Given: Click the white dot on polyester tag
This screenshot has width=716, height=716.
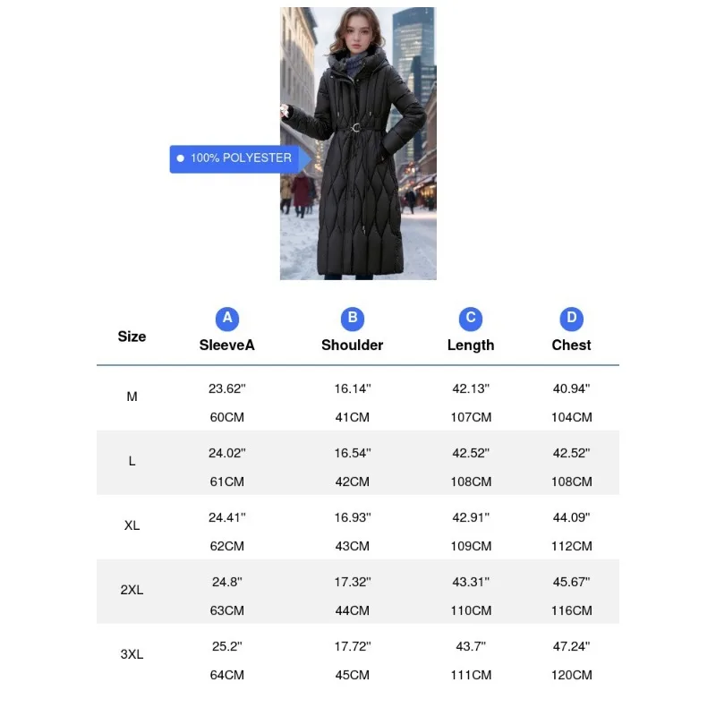Looking at the screenshot, I should point(180,158).
